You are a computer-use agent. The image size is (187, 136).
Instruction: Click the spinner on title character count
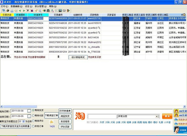pyautogui.click(x=24, y=122)
